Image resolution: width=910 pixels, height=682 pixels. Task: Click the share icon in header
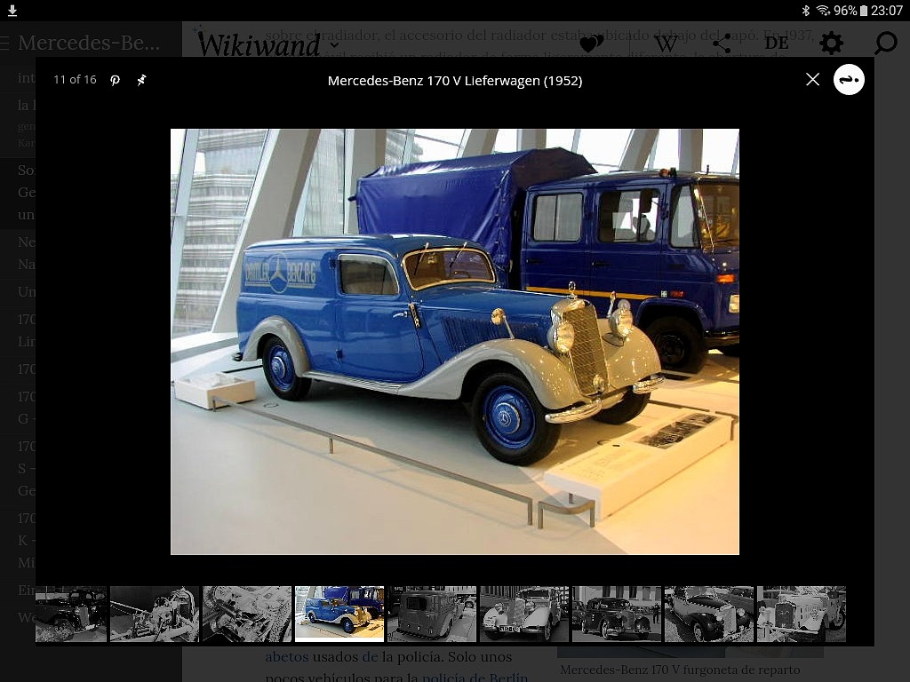click(722, 44)
